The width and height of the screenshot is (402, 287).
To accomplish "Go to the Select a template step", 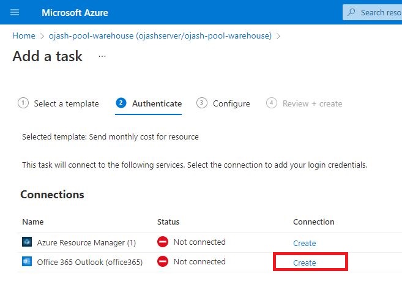I will 58,103.
